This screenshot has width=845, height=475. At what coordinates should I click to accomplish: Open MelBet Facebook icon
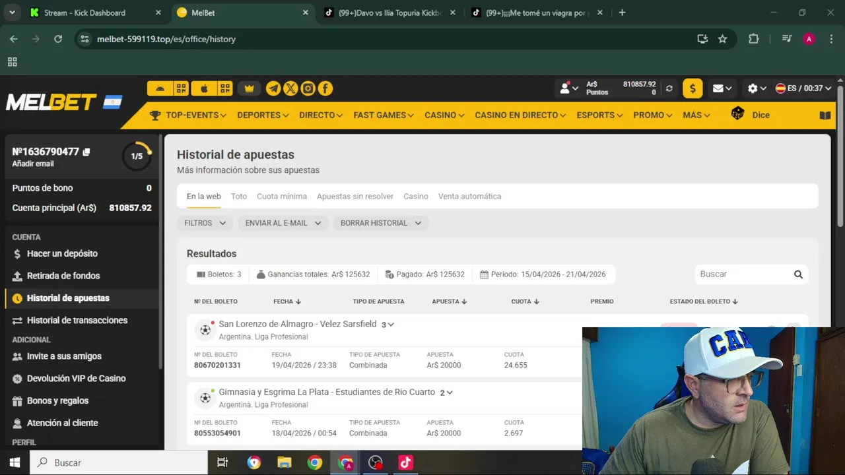[325, 88]
